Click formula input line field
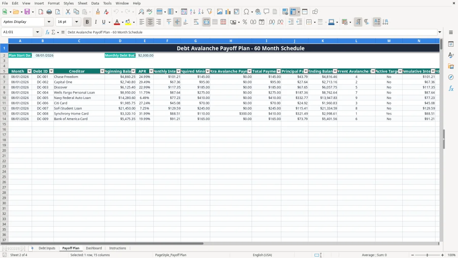The image size is (458, 258). tap(252, 32)
